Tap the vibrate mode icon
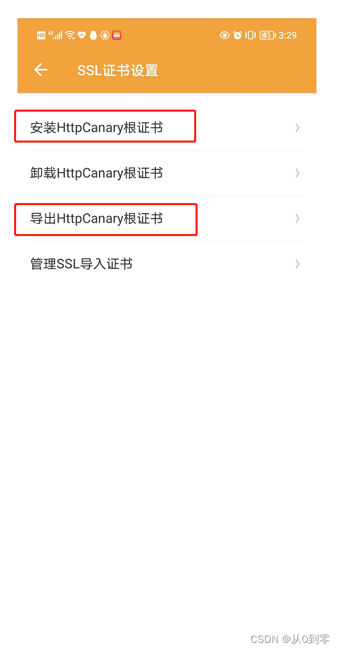Screen dimensions: 340x651 click(x=250, y=35)
